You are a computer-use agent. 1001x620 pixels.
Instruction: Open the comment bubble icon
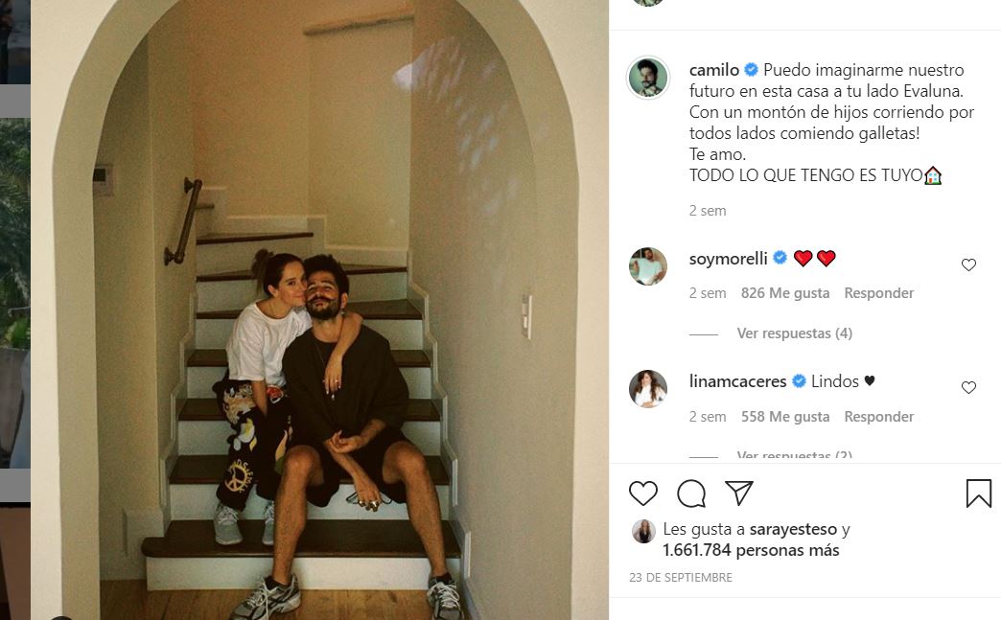(691, 494)
